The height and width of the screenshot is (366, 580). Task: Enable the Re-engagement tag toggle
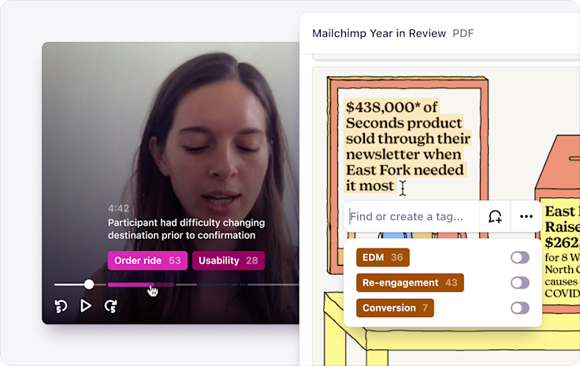pos(520,282)
